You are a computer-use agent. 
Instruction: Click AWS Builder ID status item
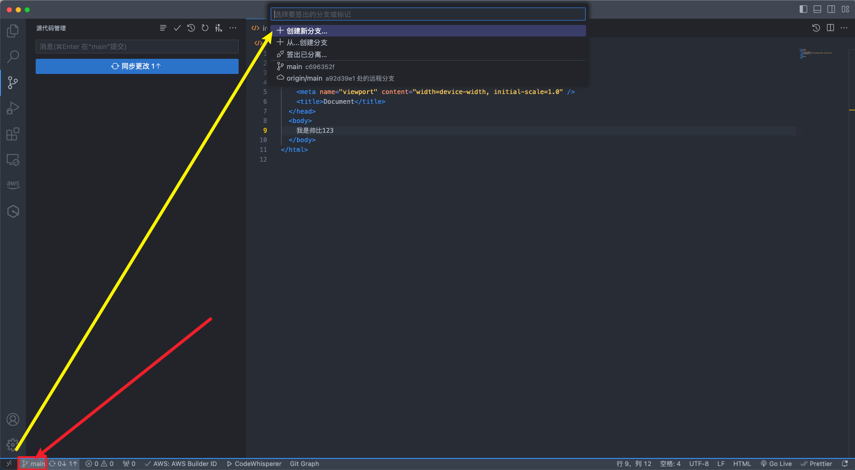tap(181, 464)
